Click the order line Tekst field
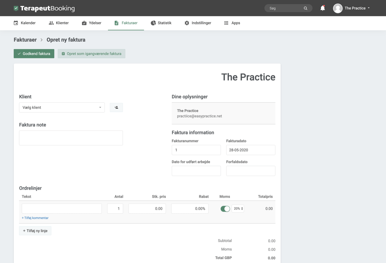Viewport: 386px width, 263px height. 62,209
